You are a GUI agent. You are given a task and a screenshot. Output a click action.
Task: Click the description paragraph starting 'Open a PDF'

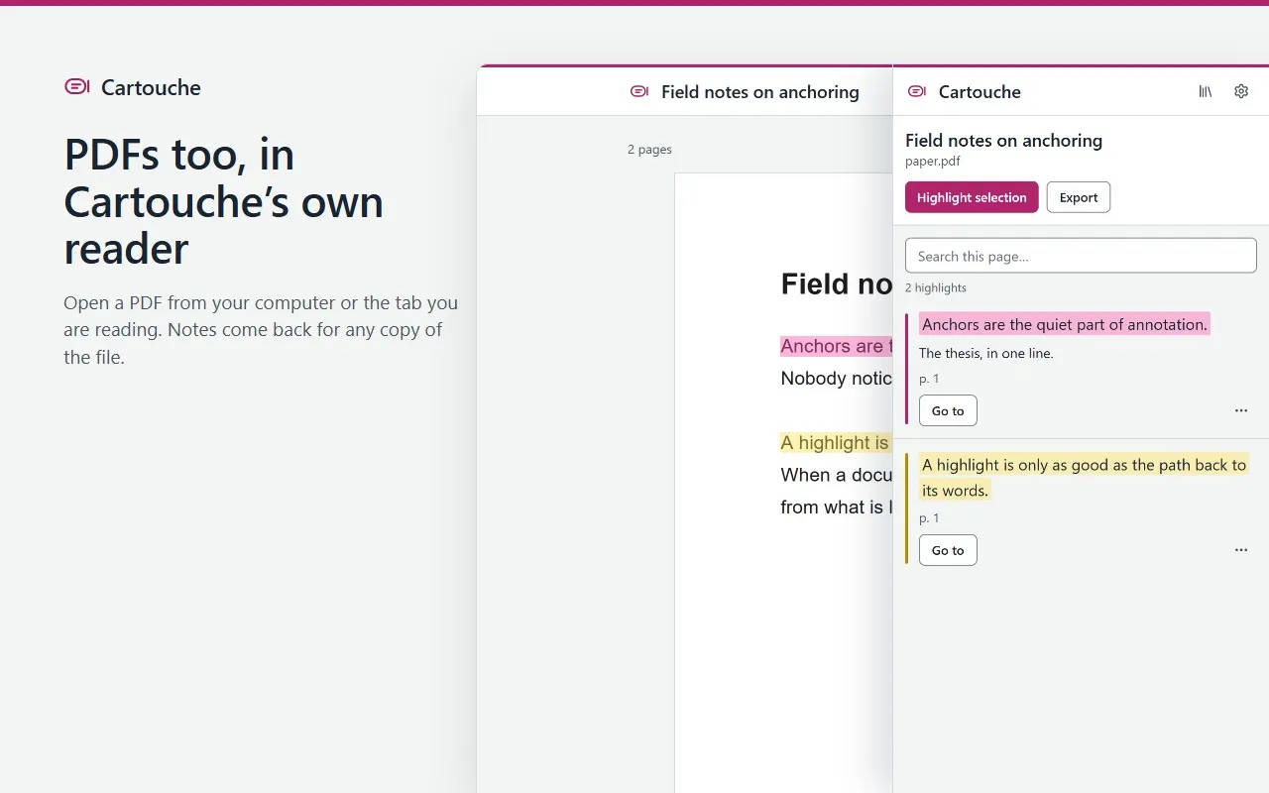[261, 330]
